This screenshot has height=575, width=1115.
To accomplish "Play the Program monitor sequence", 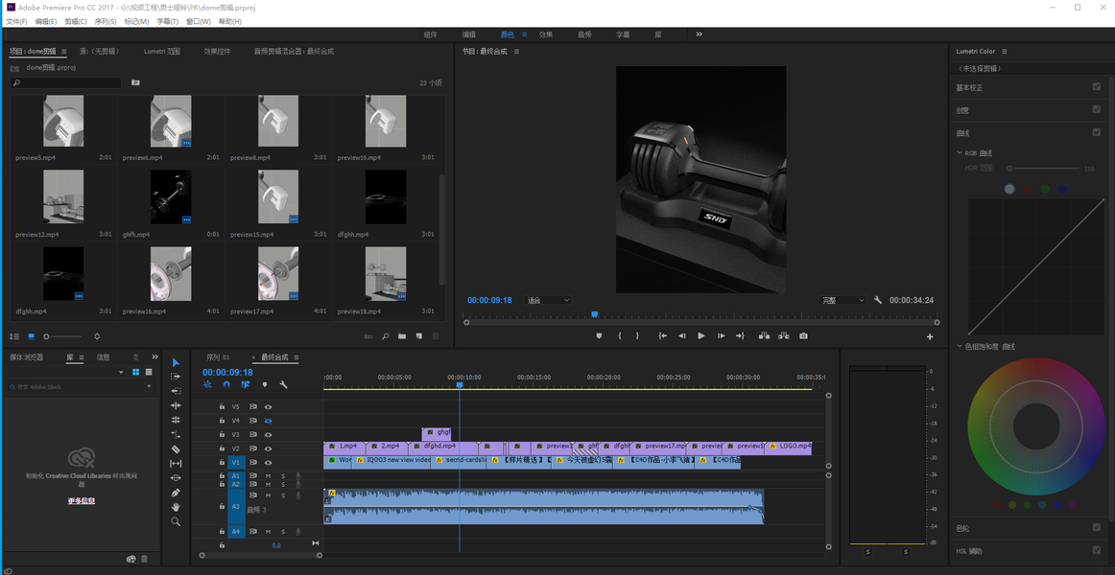I will tap(701, 335).
